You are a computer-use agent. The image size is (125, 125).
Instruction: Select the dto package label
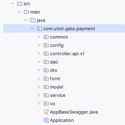point(53,70)
